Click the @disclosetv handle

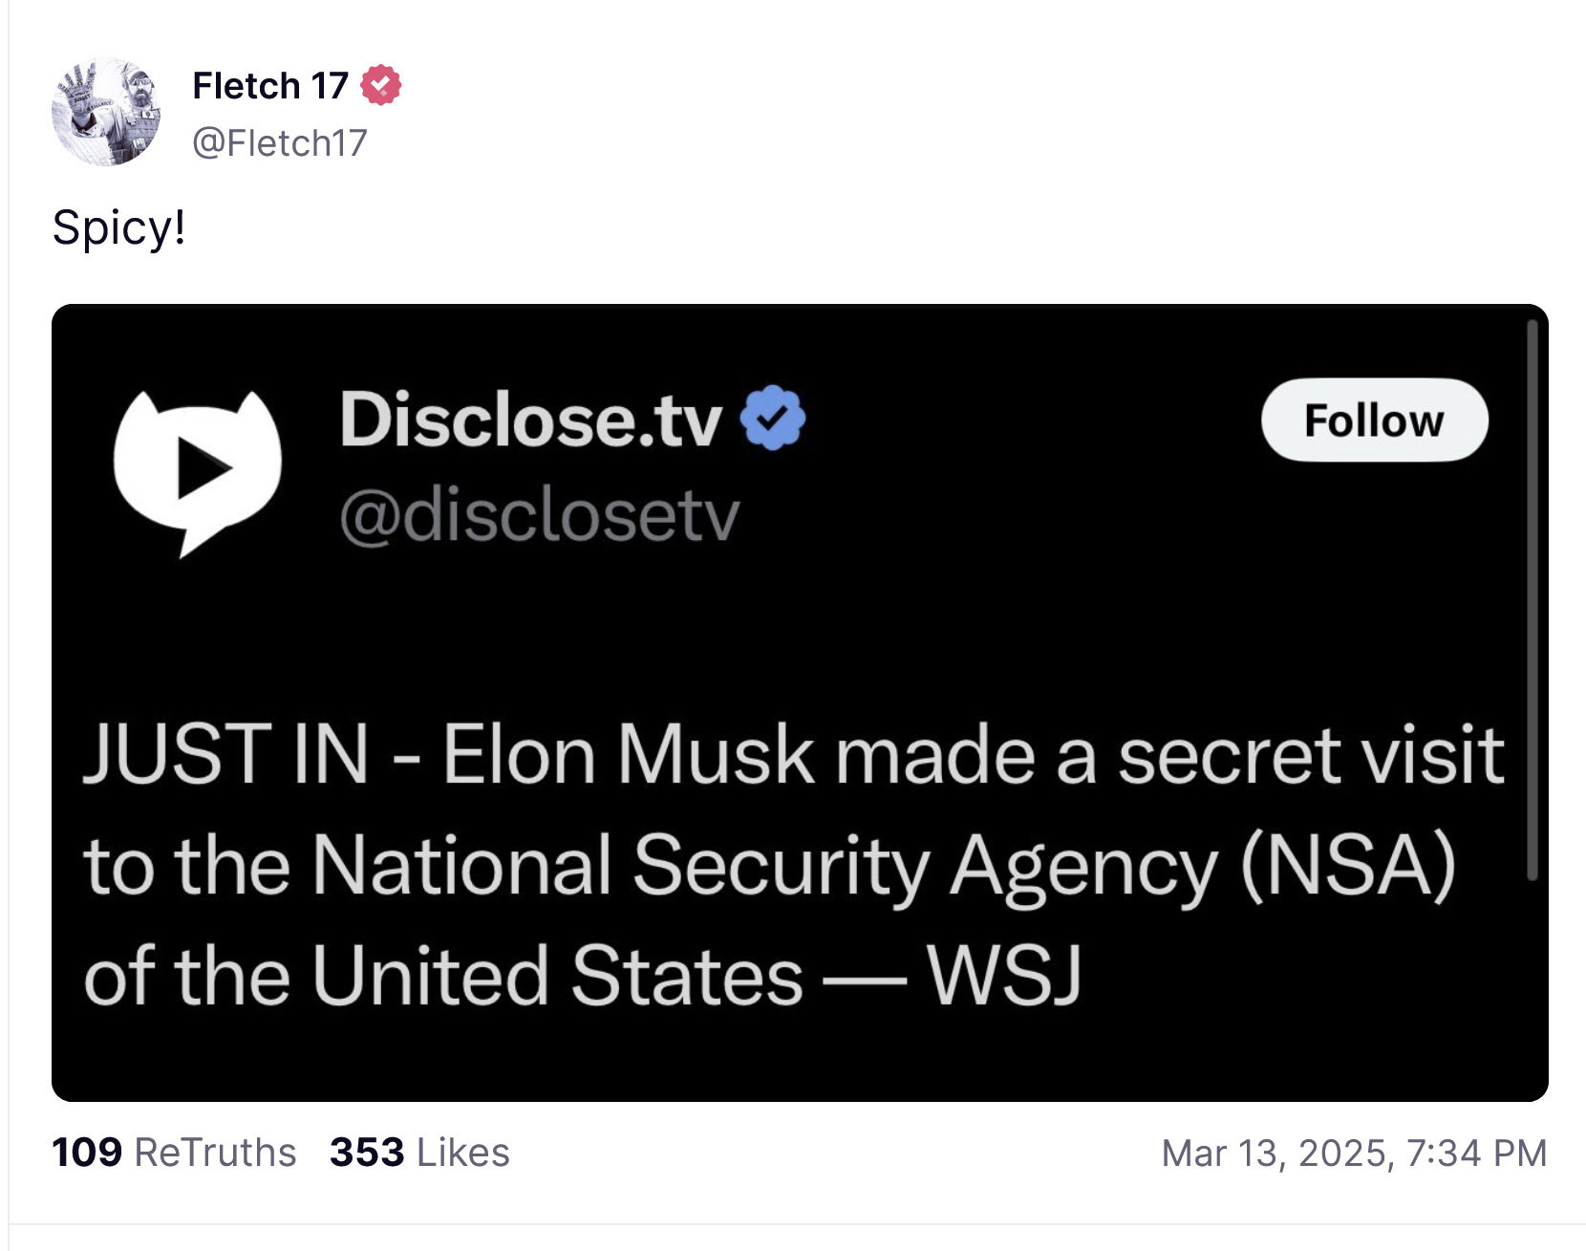[x=540, y=516]
